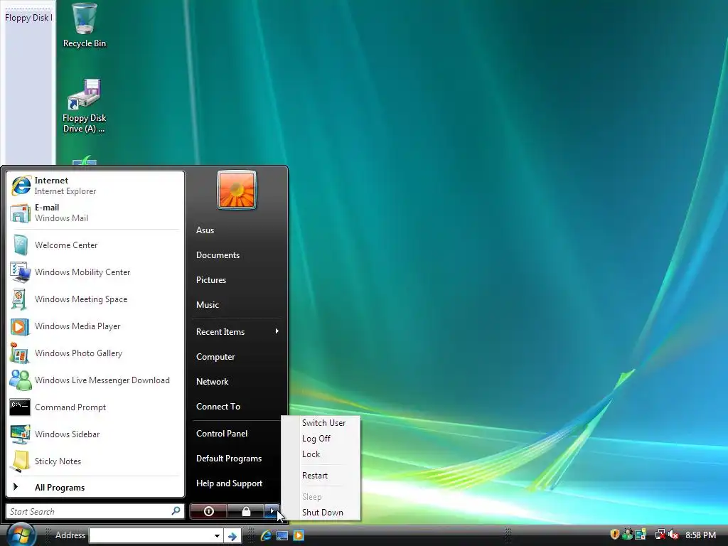Image resolution: width=728 pixels, height=546 pixels.
Task: Click the Address bar Go arrow
Action: coord(232,536)
